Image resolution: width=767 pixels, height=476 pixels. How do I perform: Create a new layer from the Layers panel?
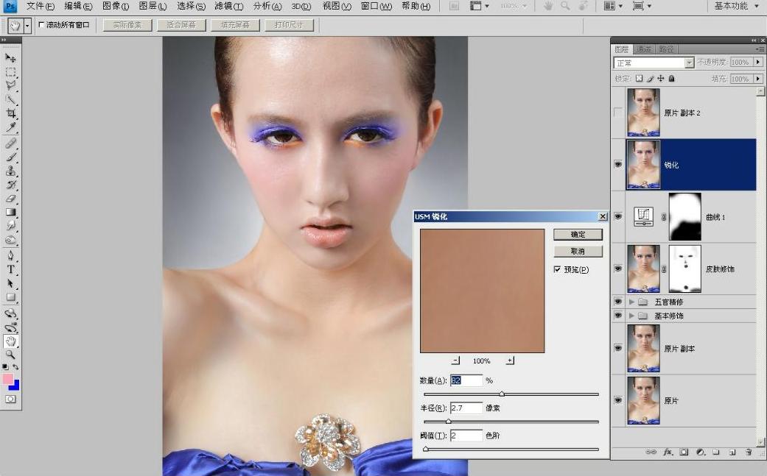pos(732,452)
